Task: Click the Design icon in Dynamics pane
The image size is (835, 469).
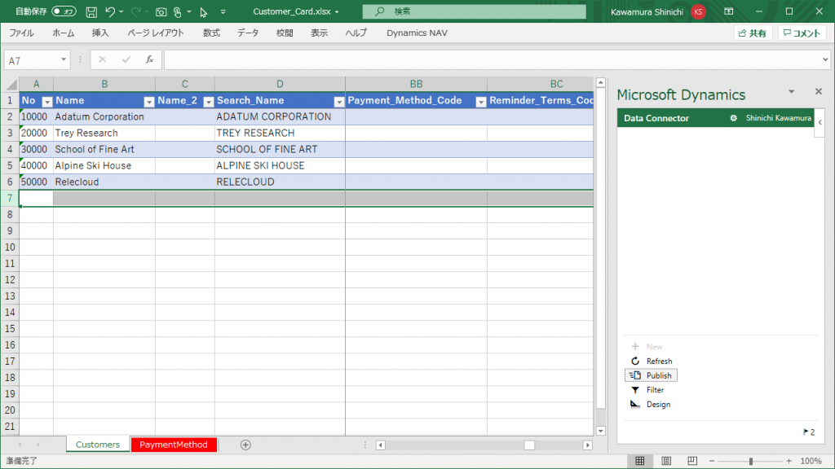Action: click(x=634, y=404)
